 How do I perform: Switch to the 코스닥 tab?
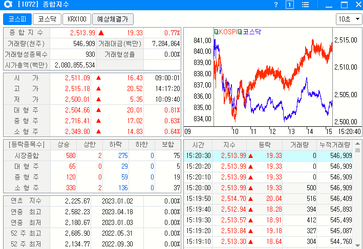(47, 19)
